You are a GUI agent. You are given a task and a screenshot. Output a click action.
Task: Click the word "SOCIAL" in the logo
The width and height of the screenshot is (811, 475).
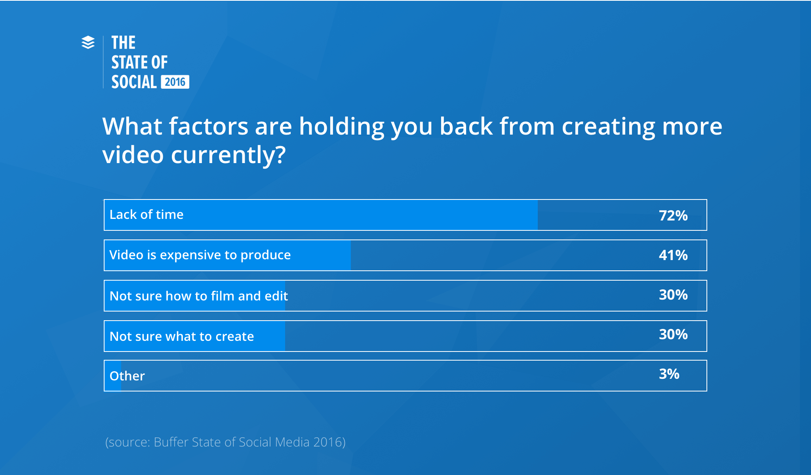pyautogui.click(x=134, y=82)
